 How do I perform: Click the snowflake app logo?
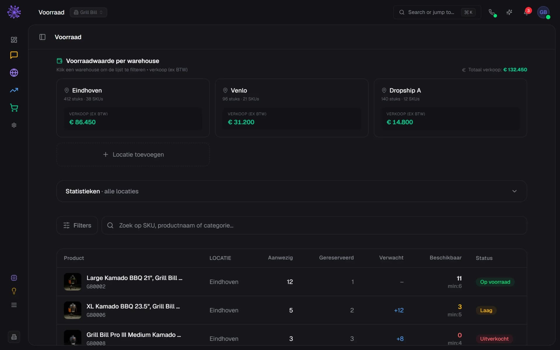click(x=14, y=12)
